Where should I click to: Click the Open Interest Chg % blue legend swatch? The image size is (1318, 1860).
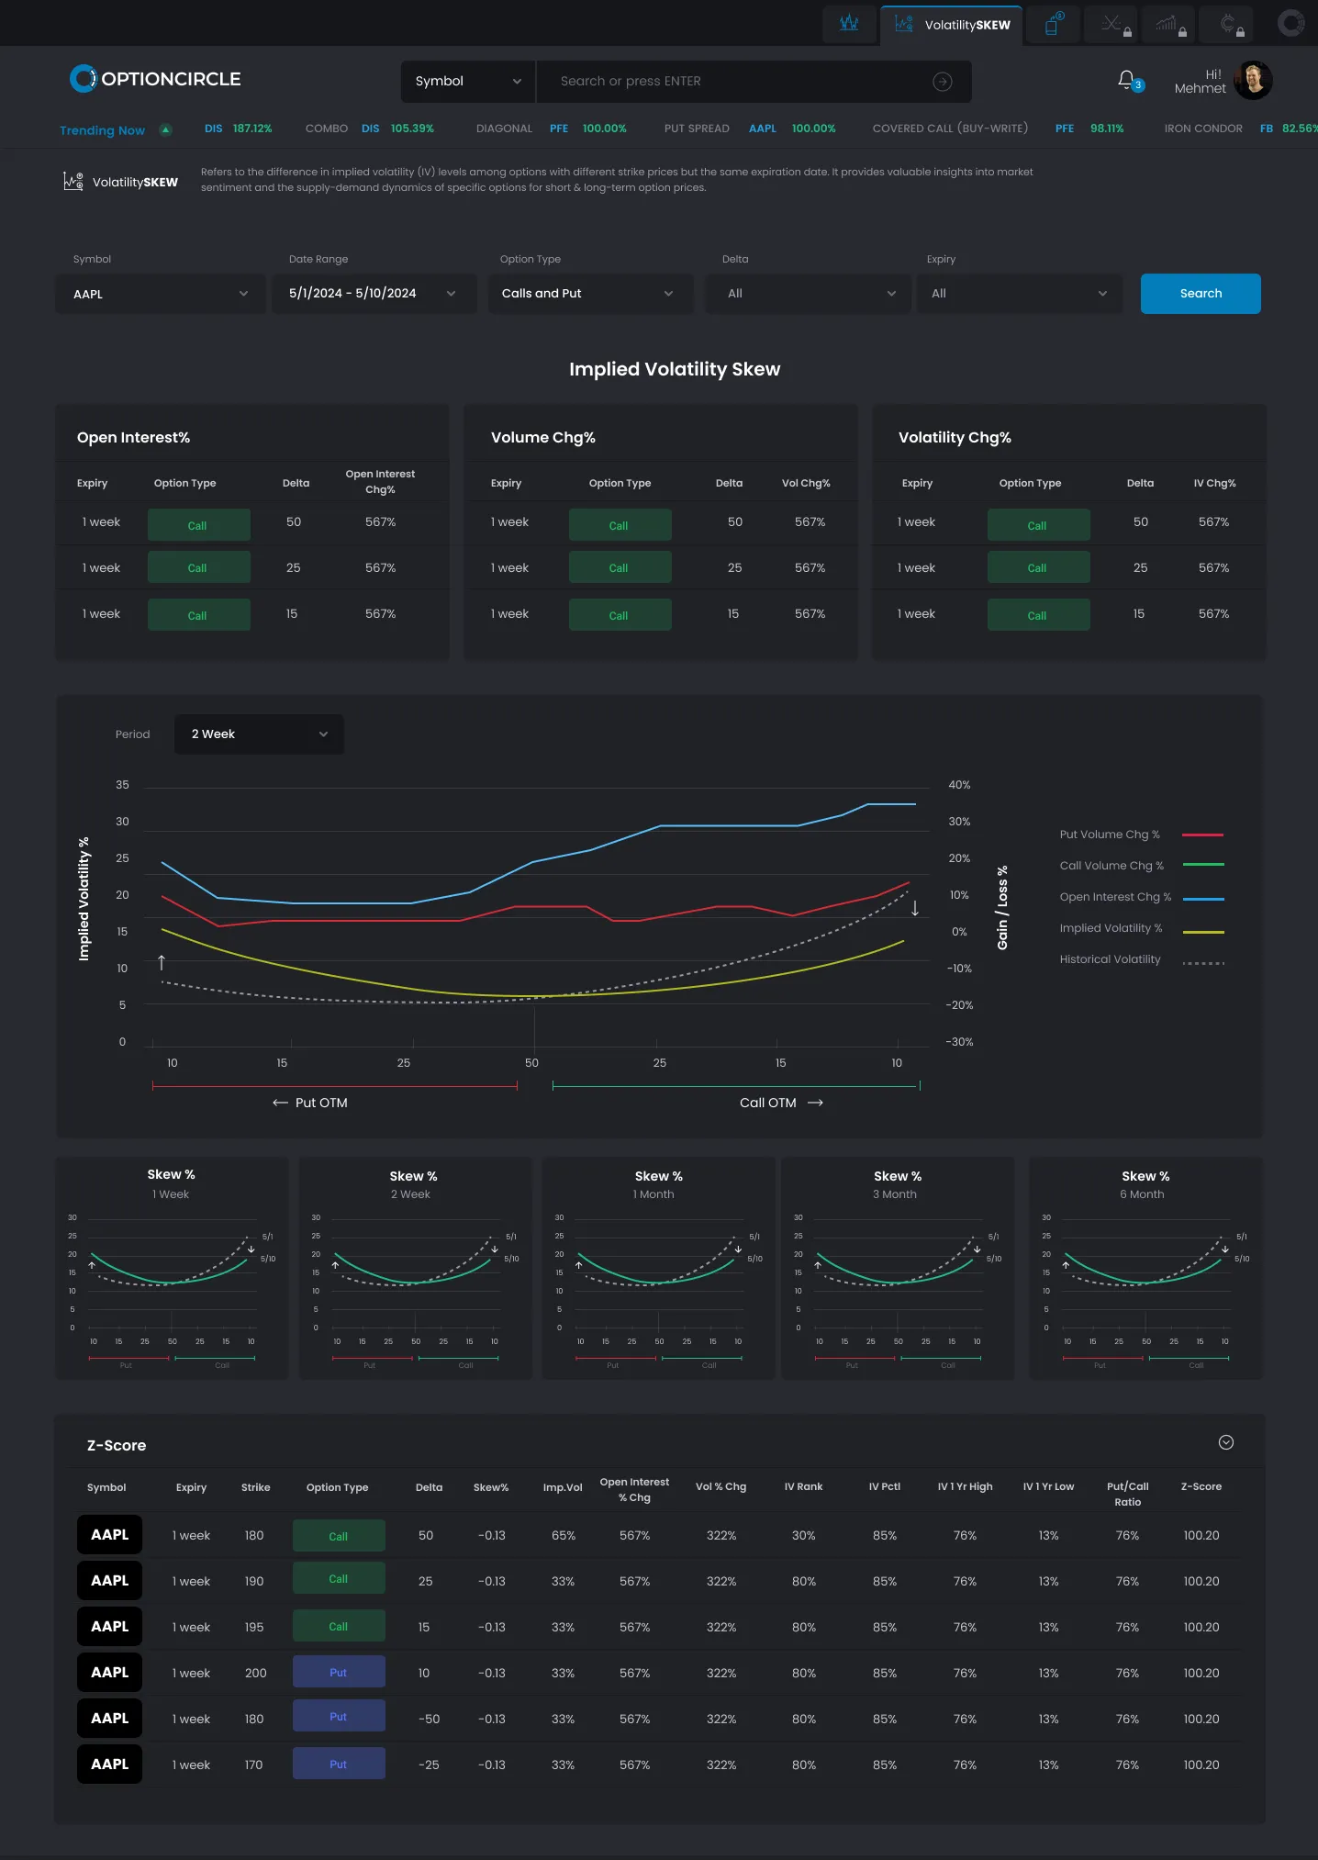pos(1202,897)
